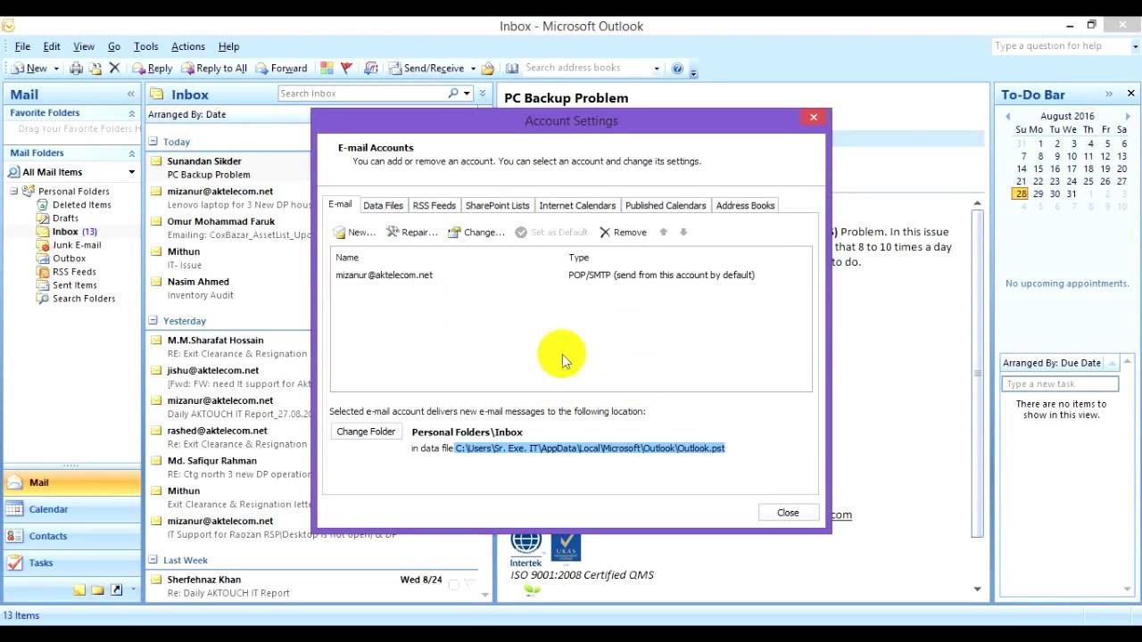Collapse the Last Week message group
Viewport: 1142px width, 642px height.
(153, 561)
